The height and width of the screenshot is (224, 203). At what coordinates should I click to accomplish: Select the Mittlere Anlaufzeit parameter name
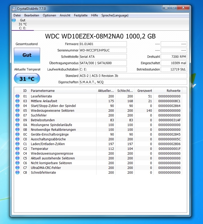[44, 101]
